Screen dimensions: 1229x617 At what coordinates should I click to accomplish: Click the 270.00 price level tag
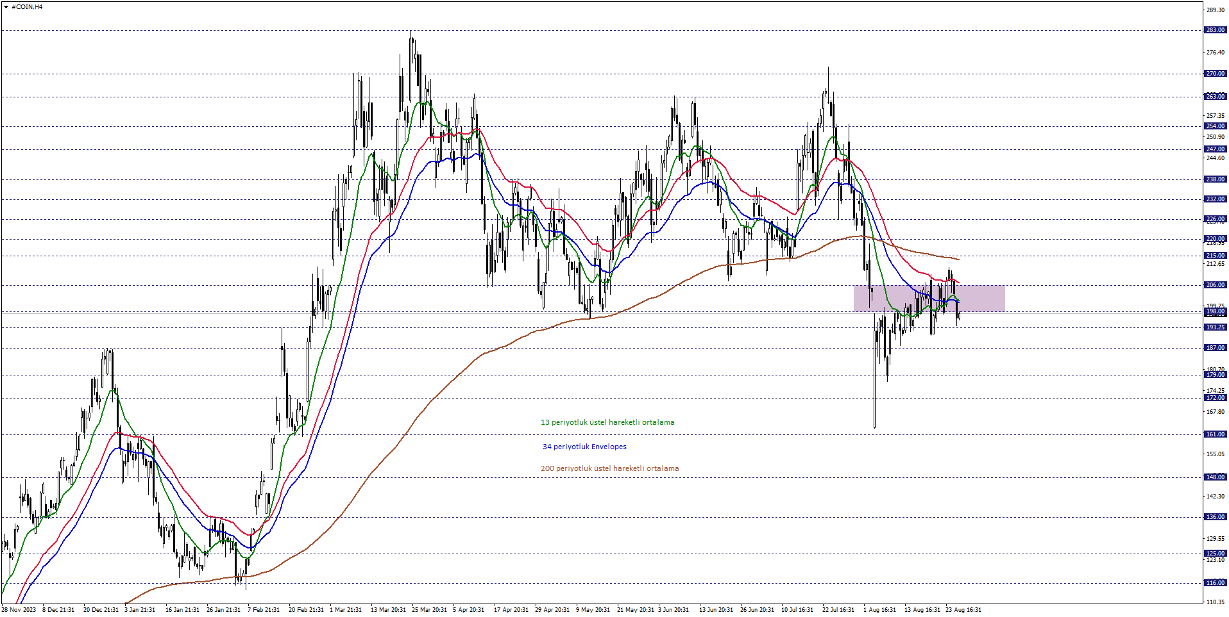pos(1216,74)
